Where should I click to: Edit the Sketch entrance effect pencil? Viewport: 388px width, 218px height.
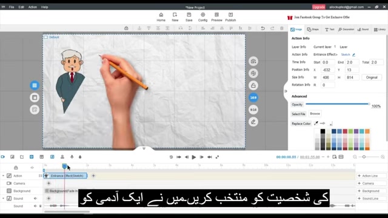[353, 54]
